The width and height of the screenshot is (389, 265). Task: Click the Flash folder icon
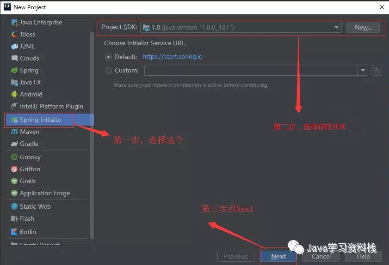(14, 219)
